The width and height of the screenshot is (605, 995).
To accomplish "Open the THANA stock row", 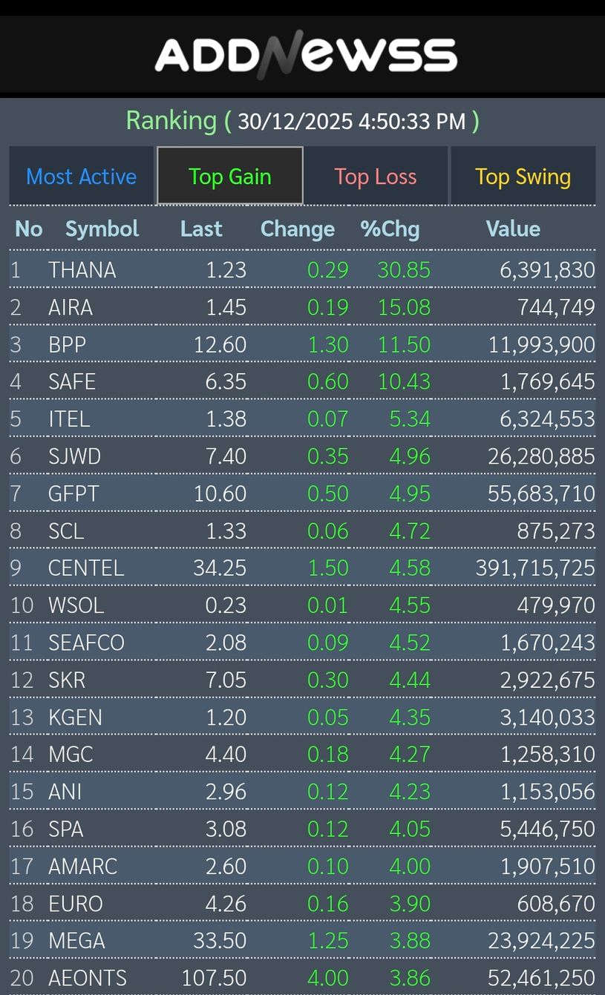I will [x=82, y=269].
